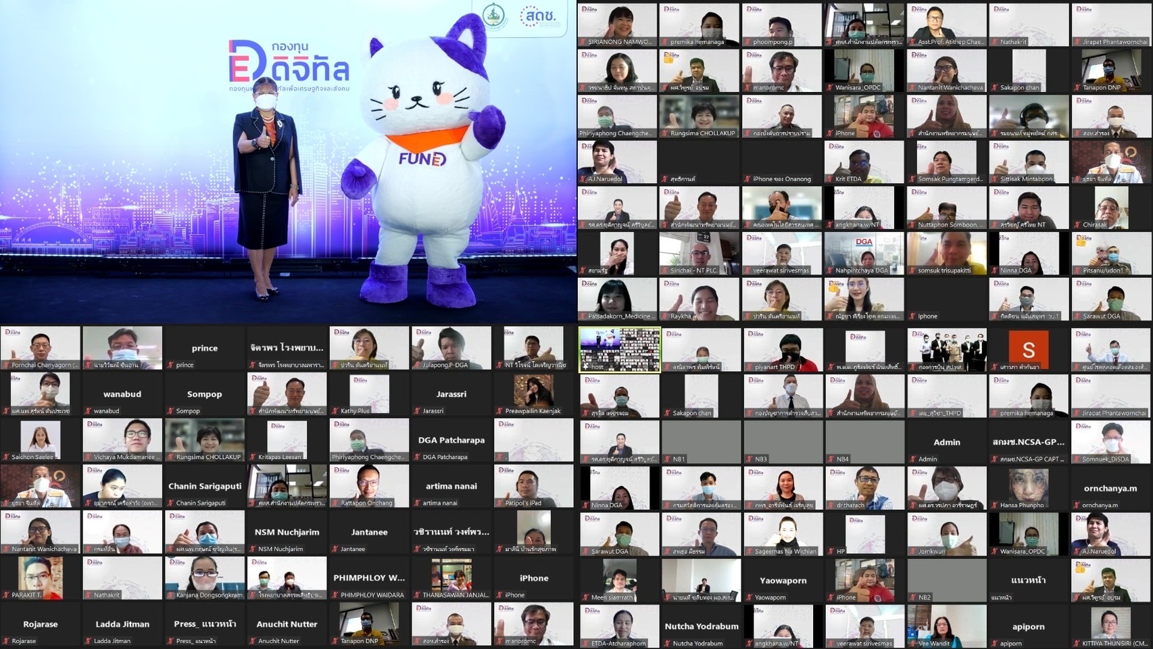The height and width of the screenshot is (649, 1153).
Task: Click the 'ornchanya.m' tile
Action: 1111,487
